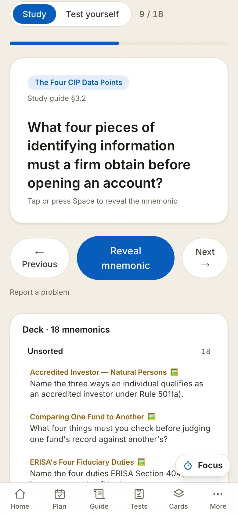238x516 pixels.
Task: Click image icon beside ERISA's Four Fiduciary Duties
Action: pos(141,462)
